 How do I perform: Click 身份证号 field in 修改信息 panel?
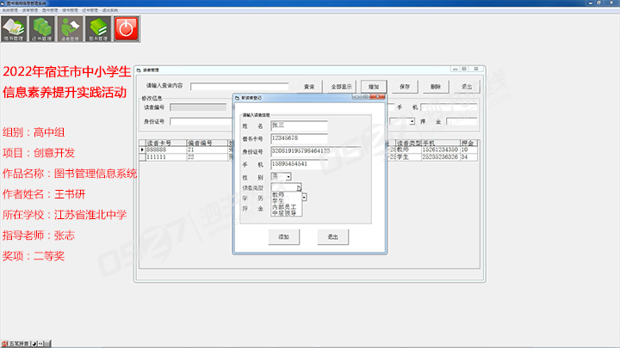tap(201, 121)
